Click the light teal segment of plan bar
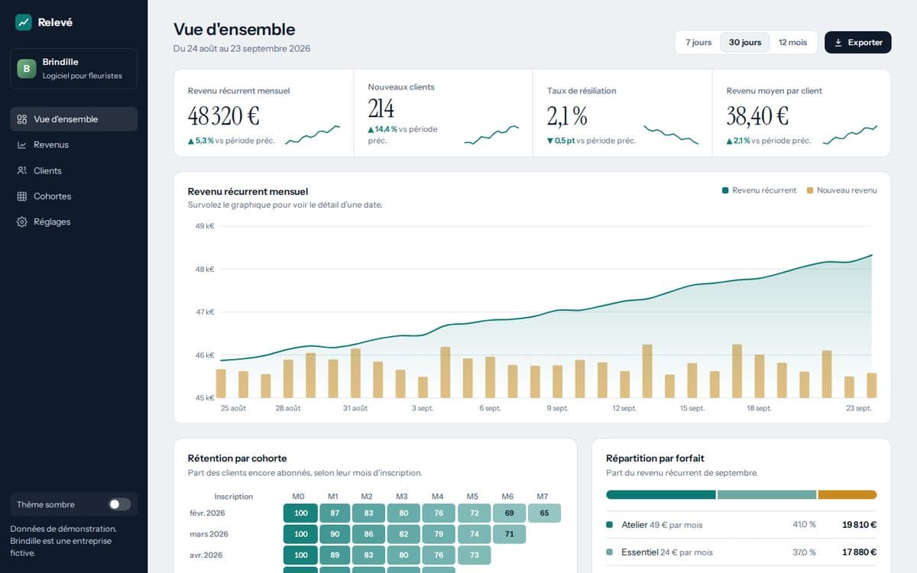Image resolution: width=917 pixels, height=573 pixels. 767,494
